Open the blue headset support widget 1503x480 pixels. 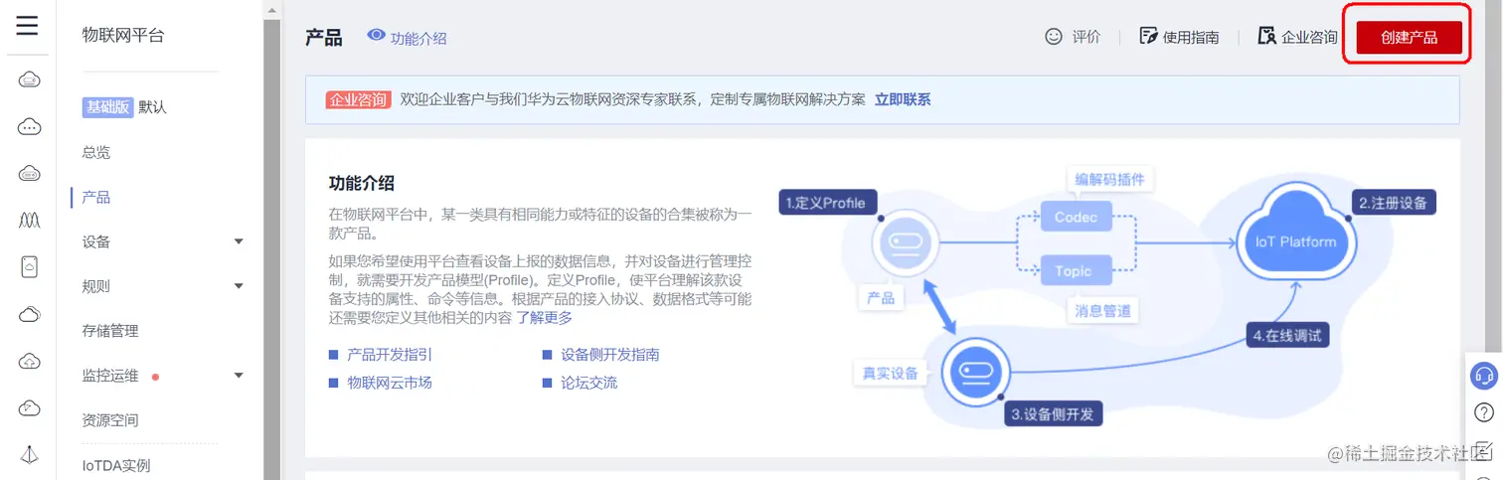click(x=1484, y=376)
